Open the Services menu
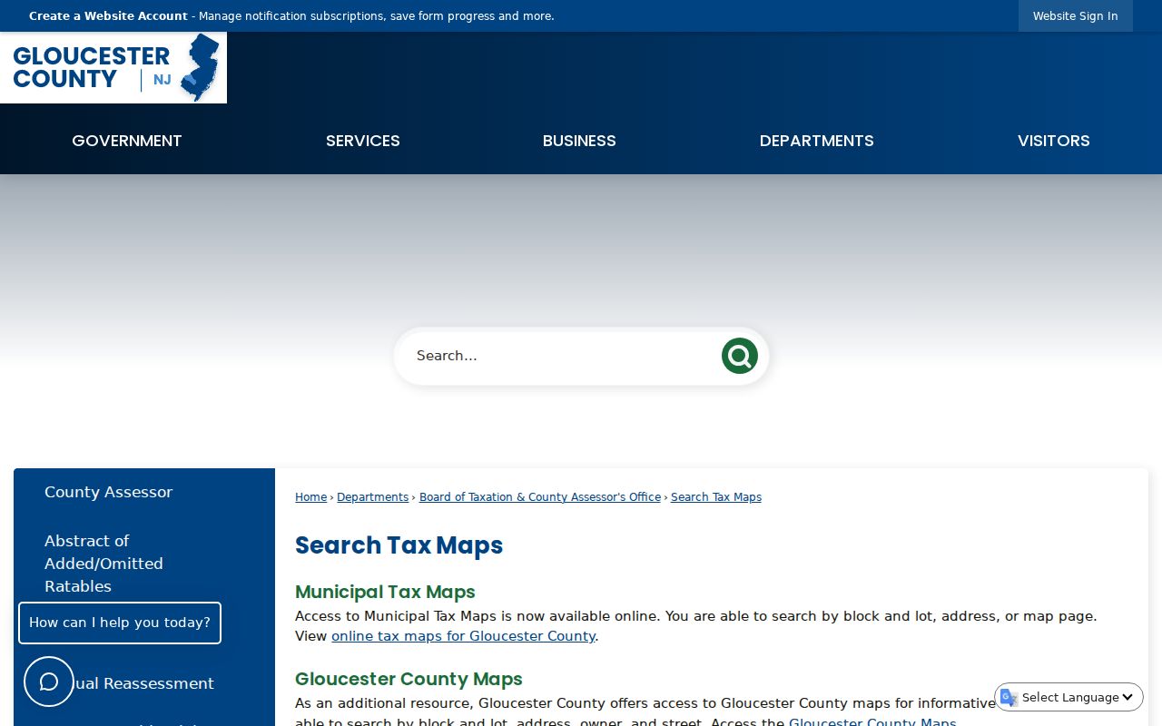 tap(363, 141)
